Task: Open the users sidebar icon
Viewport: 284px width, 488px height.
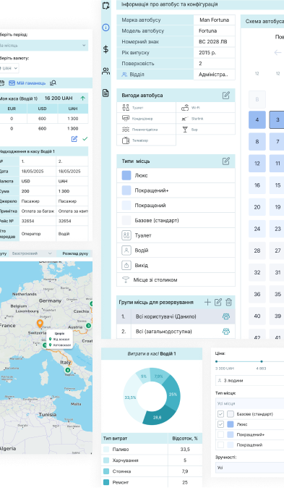Action: click(x=106, y=71)
